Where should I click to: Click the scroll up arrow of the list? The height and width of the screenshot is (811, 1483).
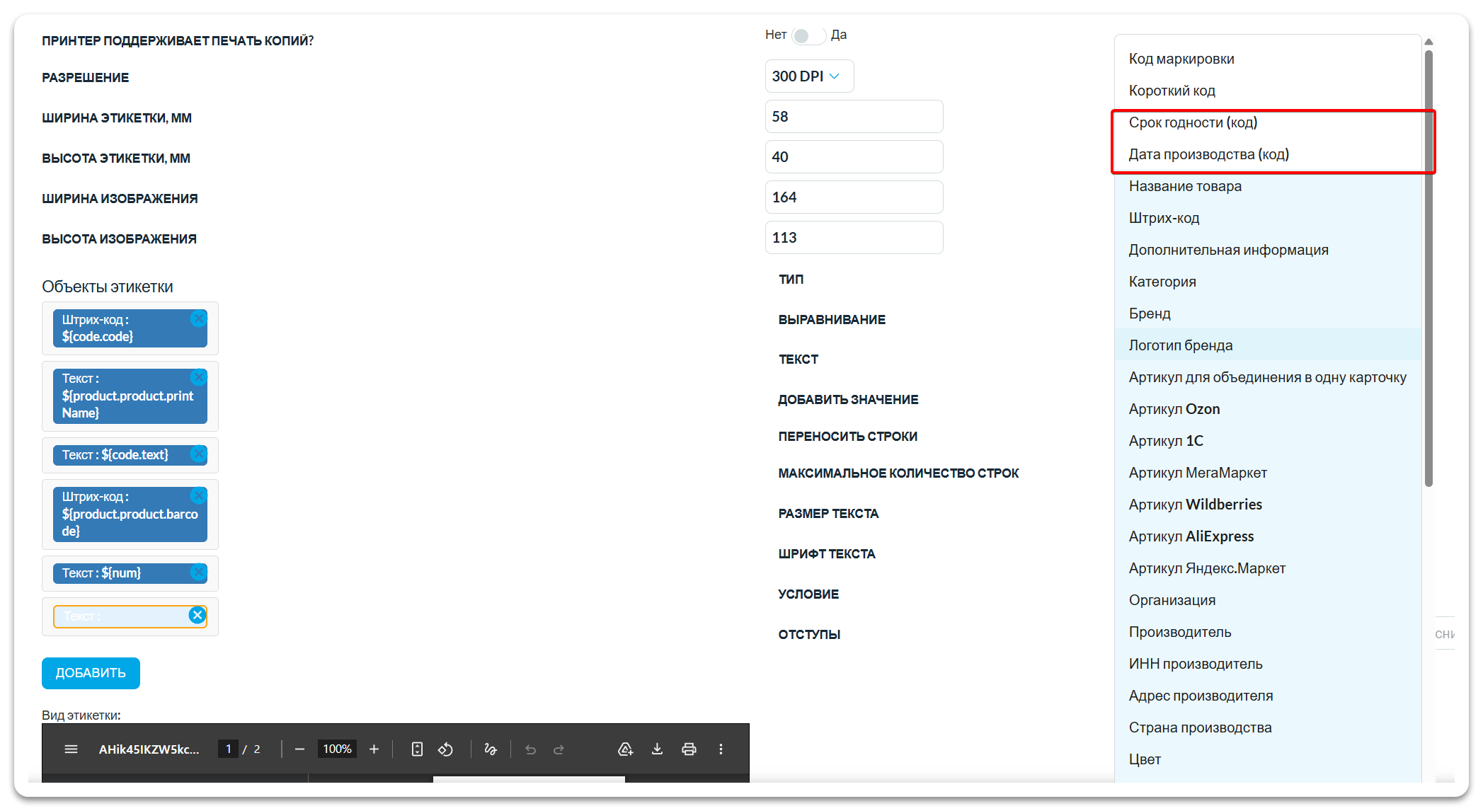pyautogui.click(x=1428, y=42)
